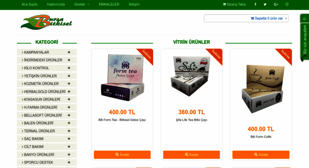This screenshot has height=168, width=309.
Task: Click the shopping cart Sipariş Takip link
Action: point(234,4)
